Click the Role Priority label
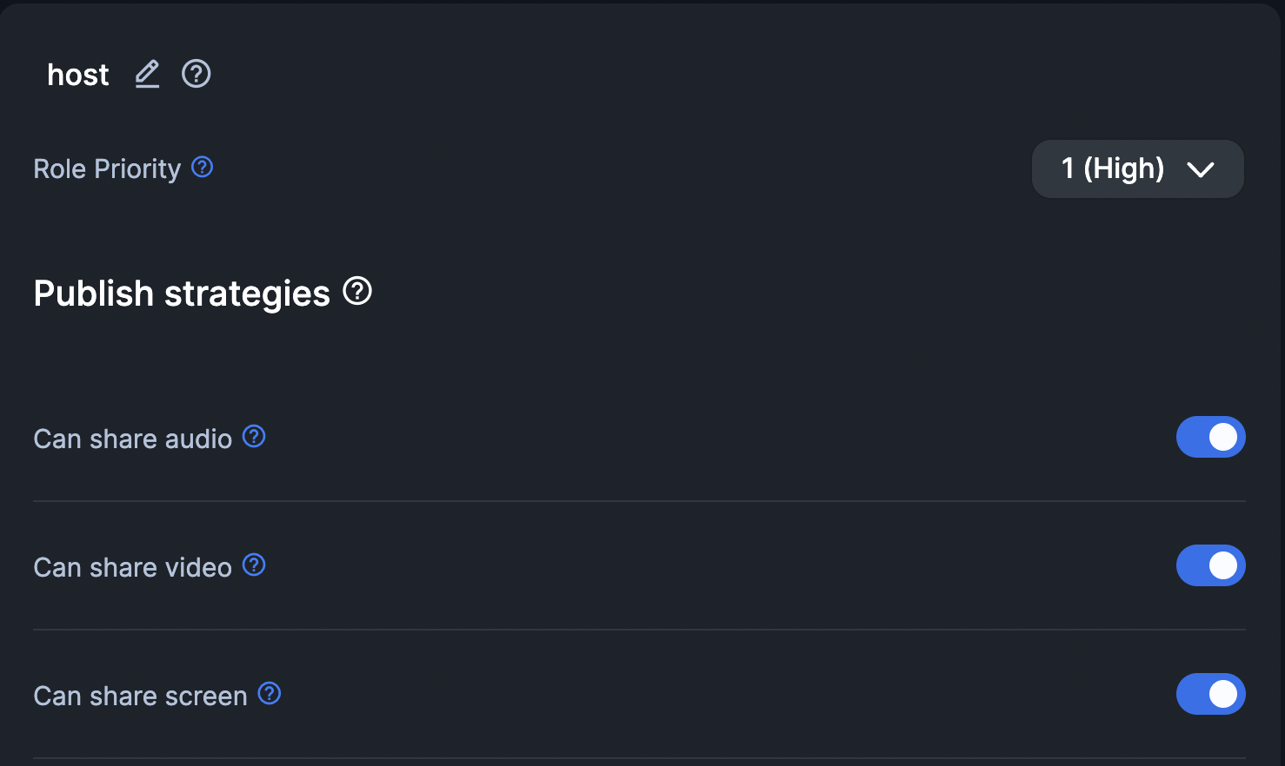Viewport: 1285px width, 766px height. coord(107,168)
